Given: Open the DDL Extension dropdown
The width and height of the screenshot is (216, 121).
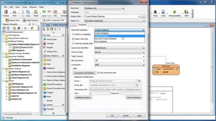Looking at the screenshot, I should [119, 61].
